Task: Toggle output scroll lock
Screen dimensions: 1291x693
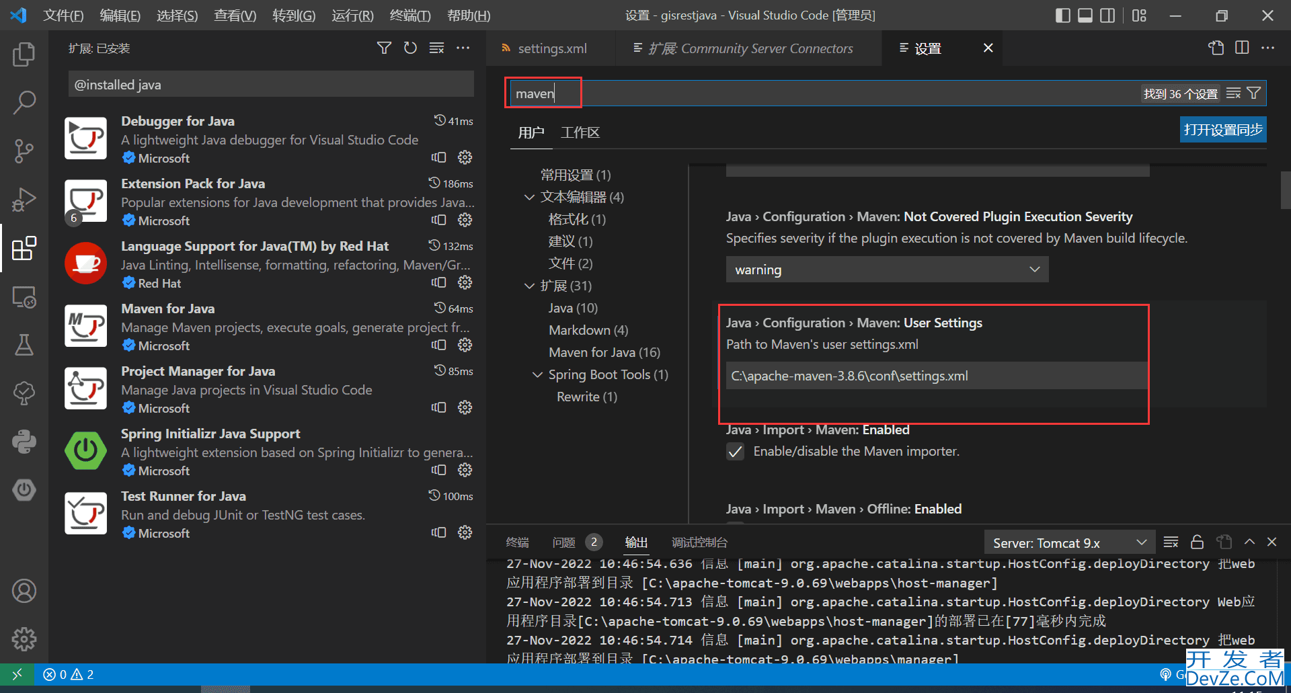Action: click(x=1197, y=542)
